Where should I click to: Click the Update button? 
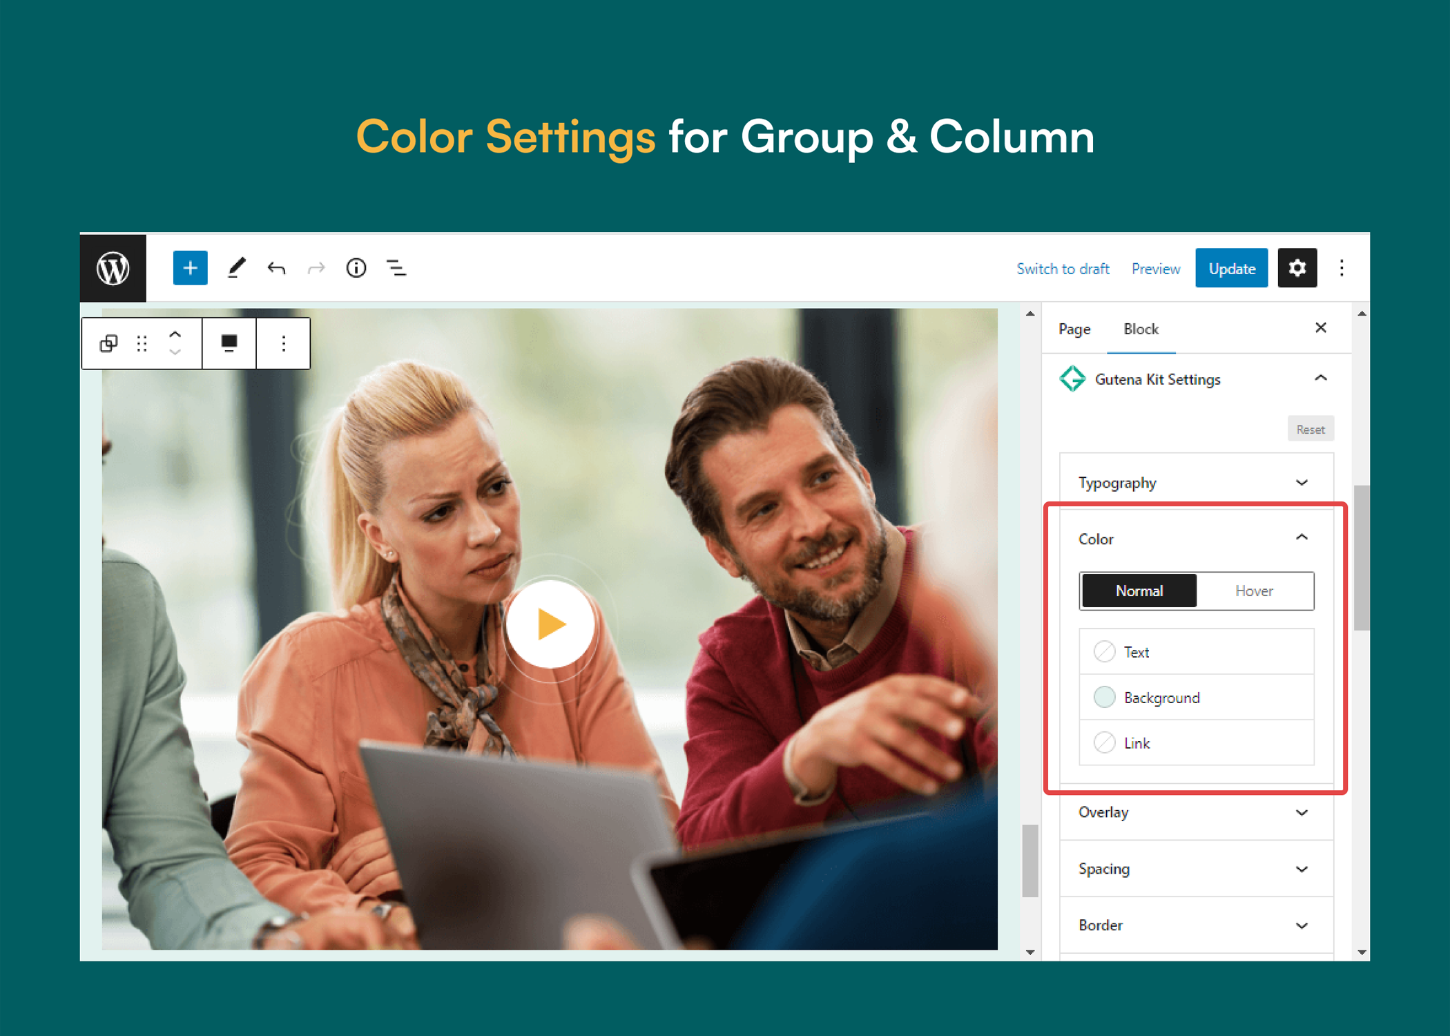pos(1232,268)
